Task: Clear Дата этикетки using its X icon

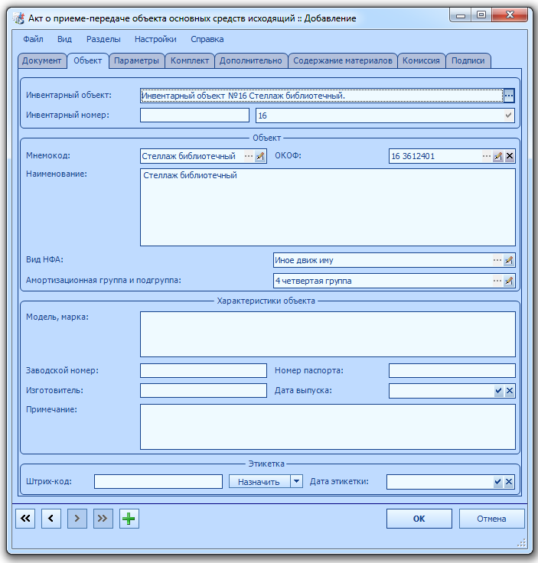Action: (509, 482)
